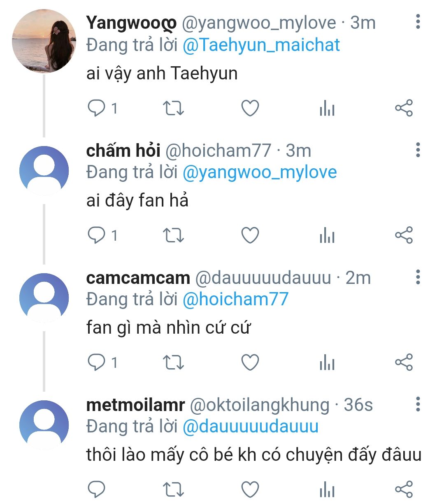Go to @hoicham77 mention link

click(x=235, y=299)
